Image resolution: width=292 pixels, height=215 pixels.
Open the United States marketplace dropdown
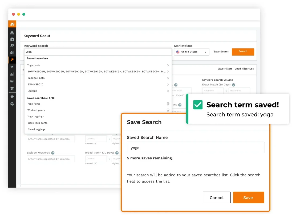(x=192, y=52)
